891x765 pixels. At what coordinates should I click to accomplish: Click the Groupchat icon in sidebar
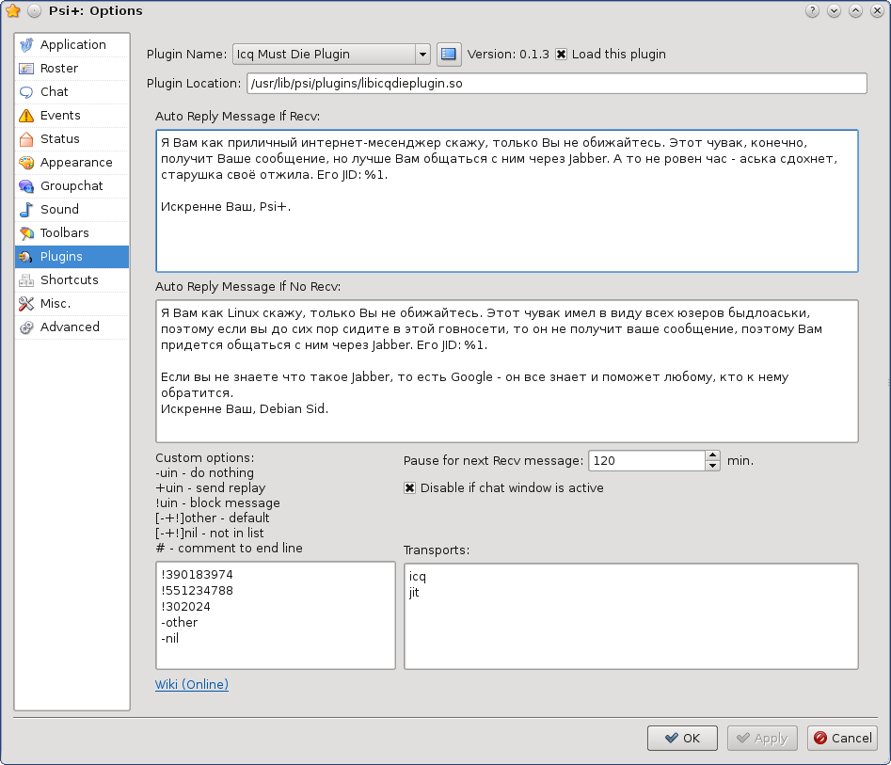[28, 185]
